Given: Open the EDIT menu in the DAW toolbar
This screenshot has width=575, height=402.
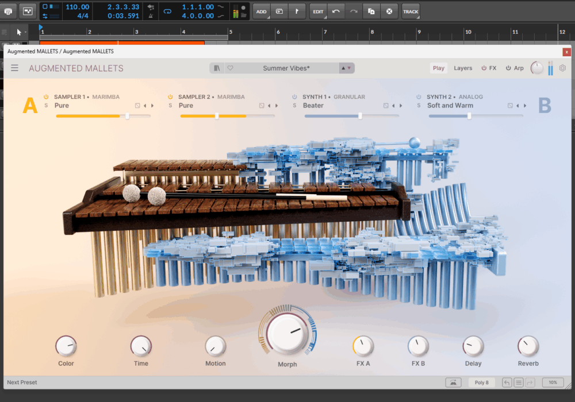Looking at the screenshot, I should pyautogui.click(x=319, y=11).
